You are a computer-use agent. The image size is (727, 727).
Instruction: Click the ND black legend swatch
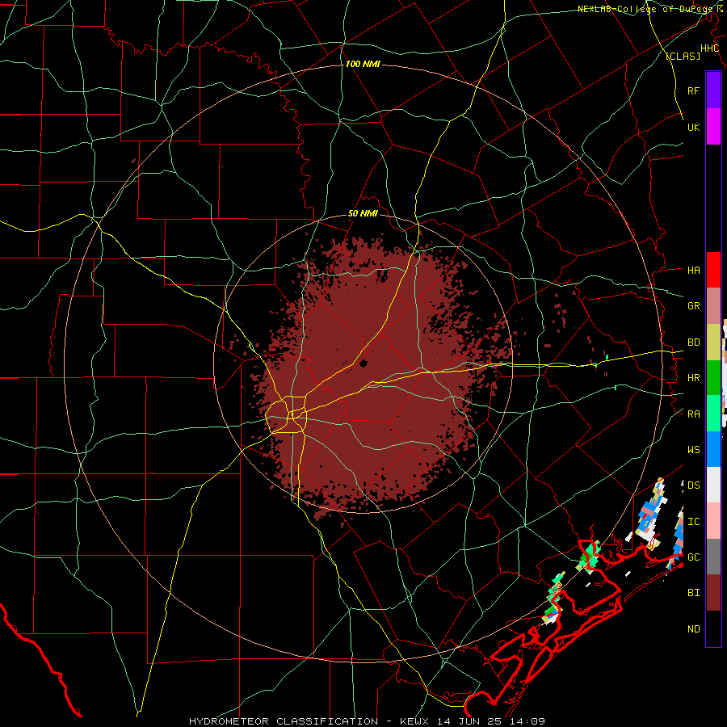713,628
